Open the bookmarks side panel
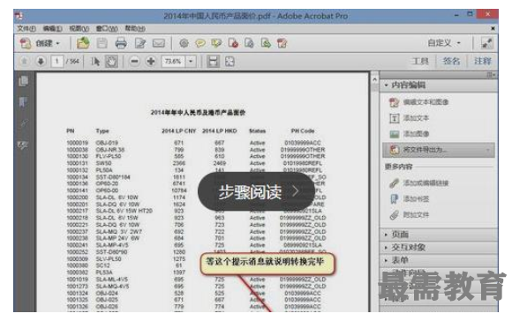512x321 pixels. click(x=23, y=102)
